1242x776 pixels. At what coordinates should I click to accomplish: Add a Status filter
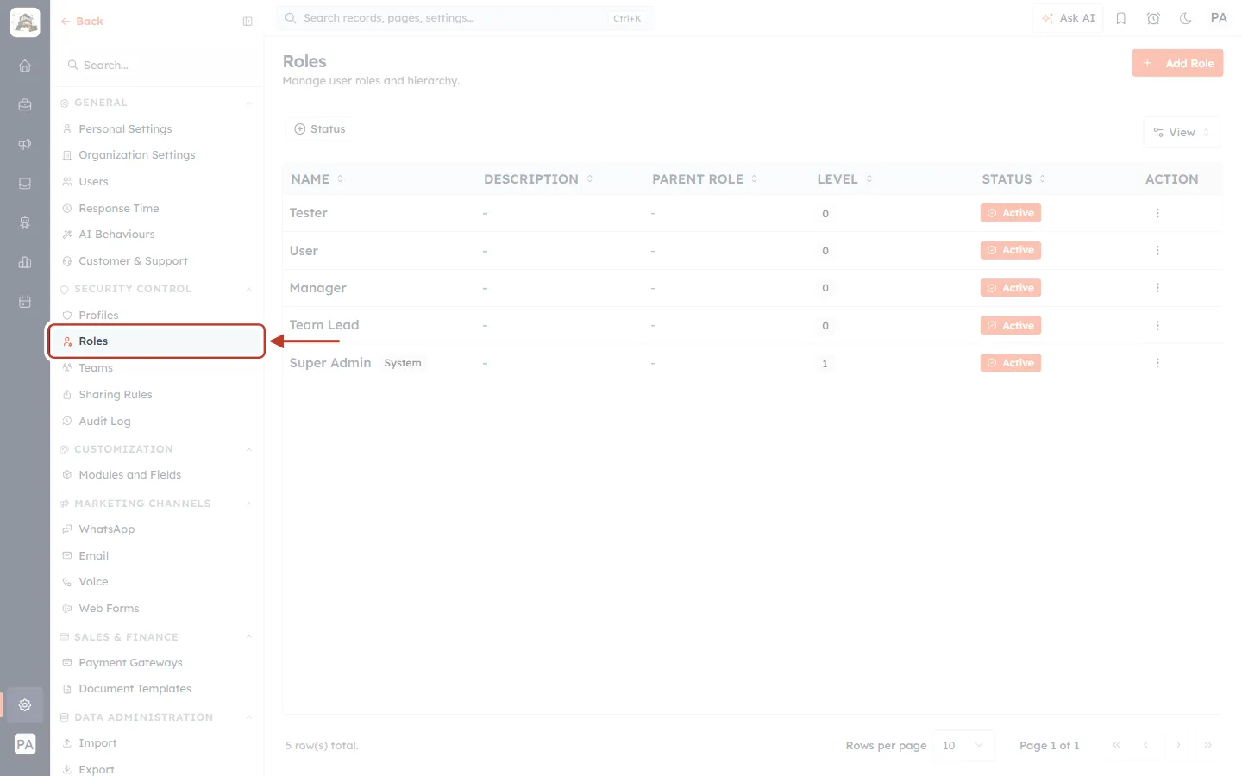pyautogui.click(x=320, y=129)
